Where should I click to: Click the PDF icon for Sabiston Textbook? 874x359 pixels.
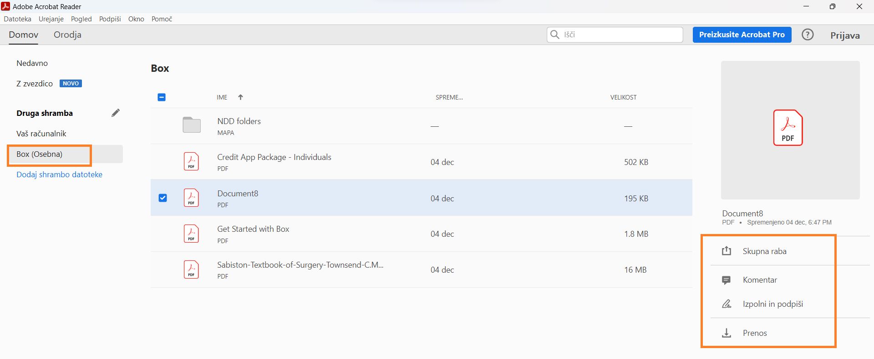pyautogui.click(x=191, y=269)
